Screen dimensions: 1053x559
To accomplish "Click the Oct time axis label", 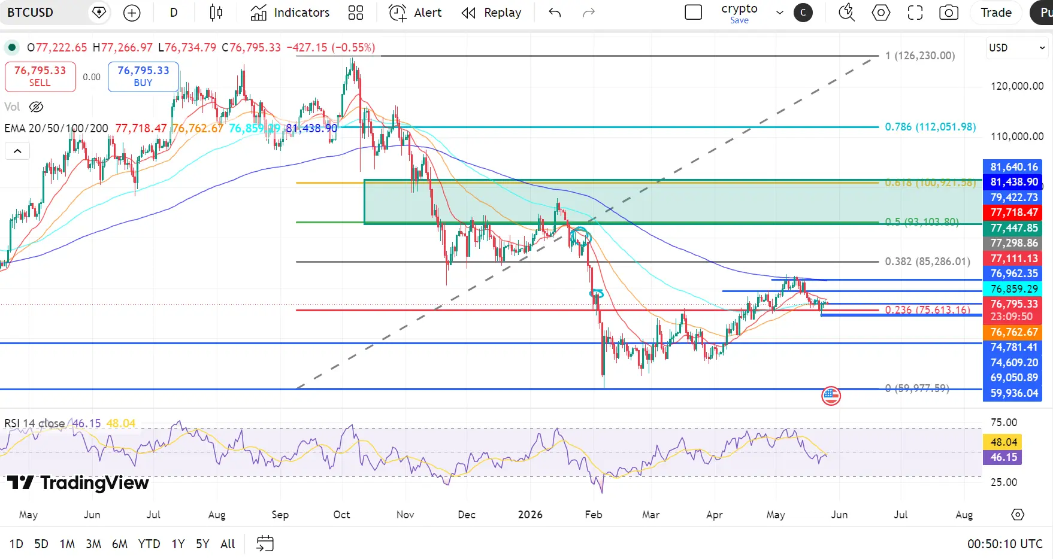I will [341, 515].
